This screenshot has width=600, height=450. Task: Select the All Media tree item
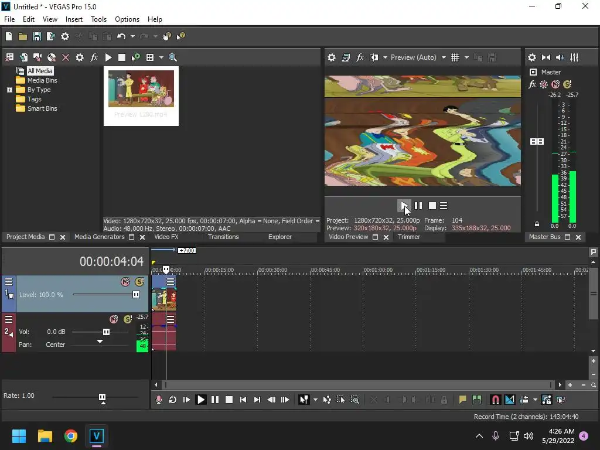(40, 71)
